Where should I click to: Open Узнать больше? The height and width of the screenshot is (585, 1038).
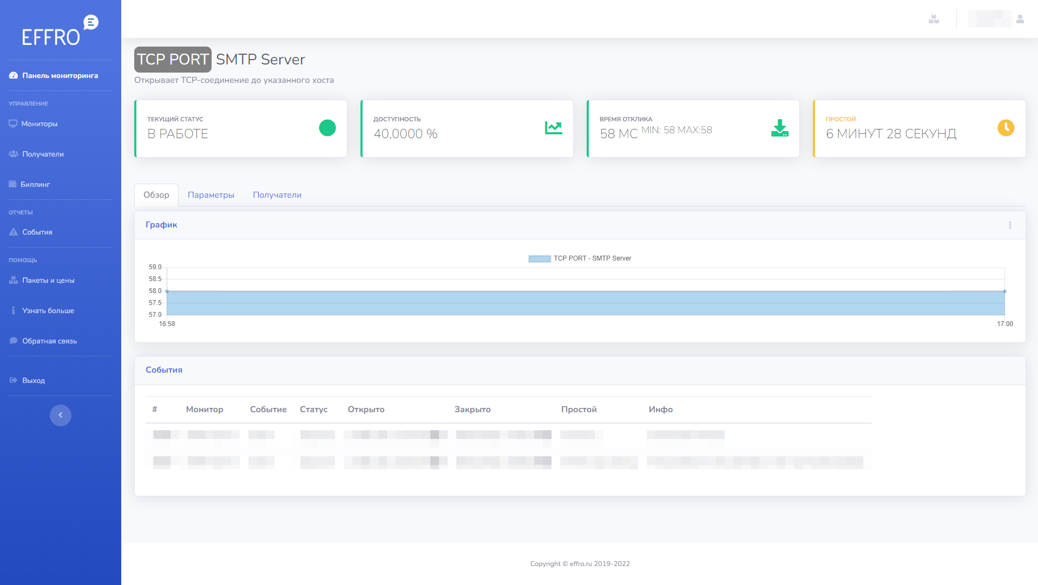pyautogui.click(x=48, y=310)
